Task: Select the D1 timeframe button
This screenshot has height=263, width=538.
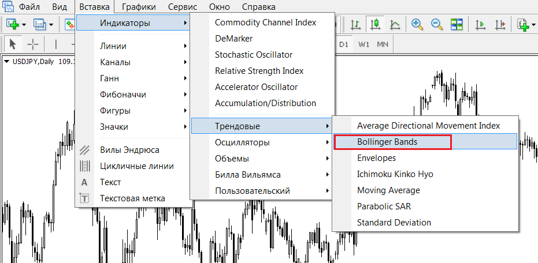Action: point(344,44)
